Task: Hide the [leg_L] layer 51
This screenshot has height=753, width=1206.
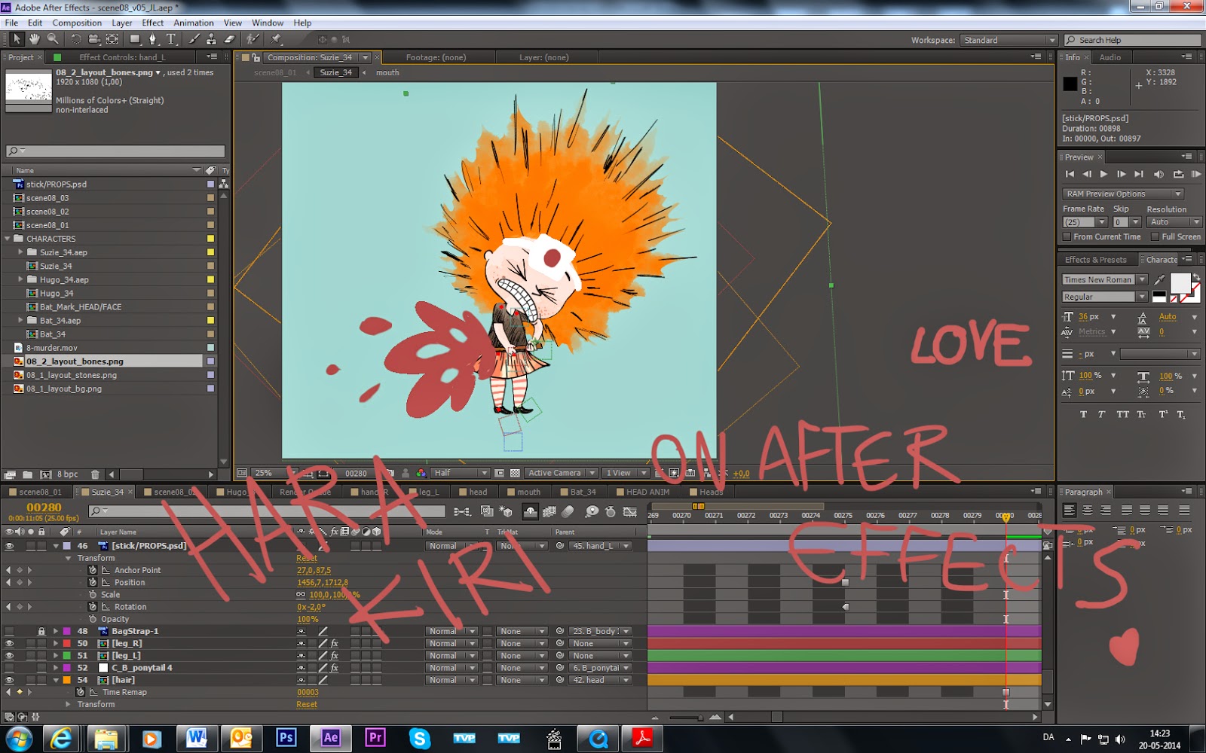Action: 10,656
